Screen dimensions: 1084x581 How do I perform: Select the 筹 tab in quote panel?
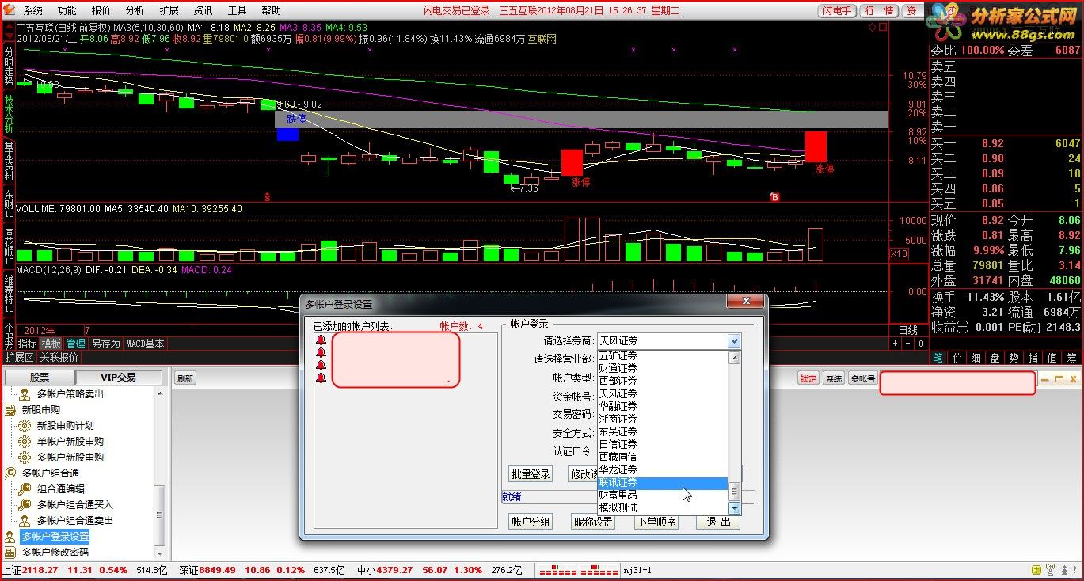tap(1071, 358)
